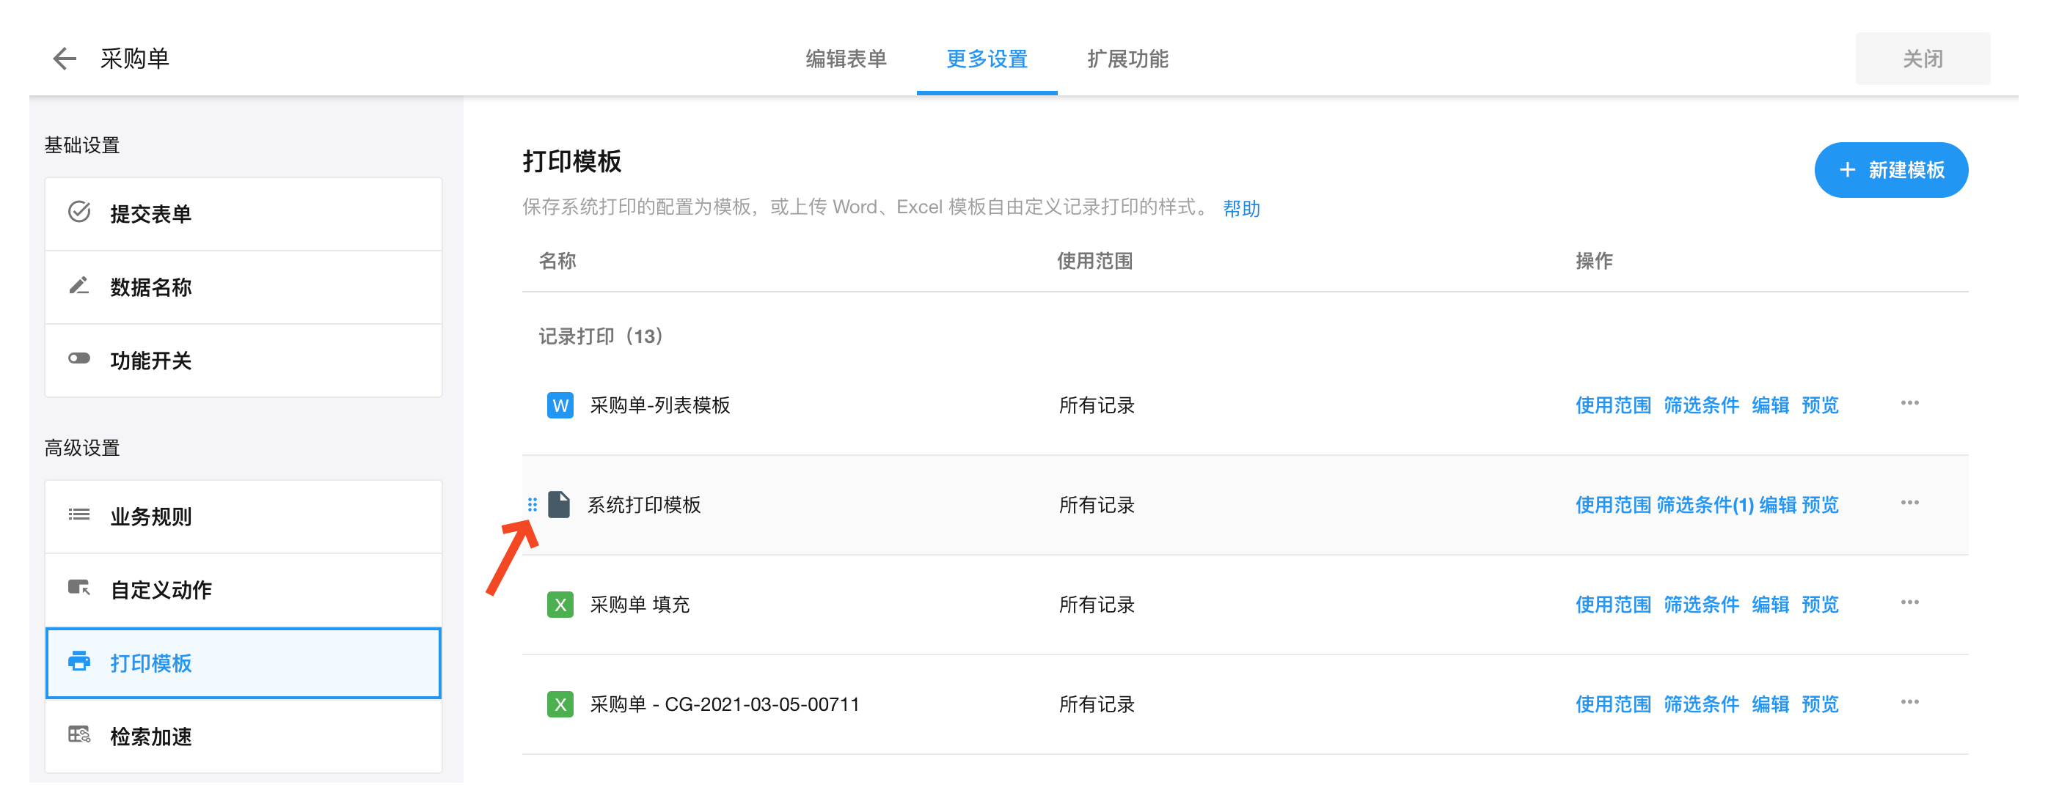
Task: Click 使用范围 for 采购单 填充
Action: [x=1613, y=605]
